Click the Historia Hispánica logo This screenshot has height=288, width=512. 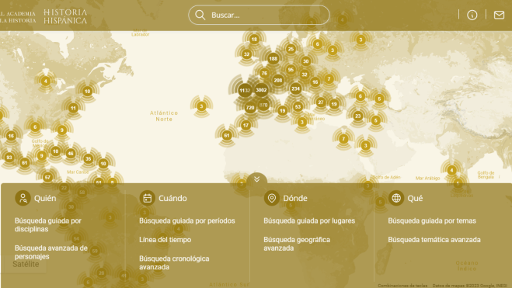(65, 16)
